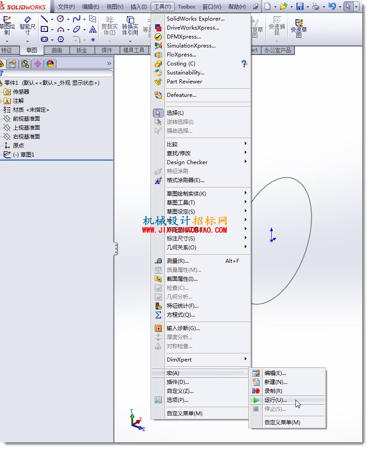Viewport: 369px width, 449px height.
Task: Click the Undo icon
Action: click(332, 6)
